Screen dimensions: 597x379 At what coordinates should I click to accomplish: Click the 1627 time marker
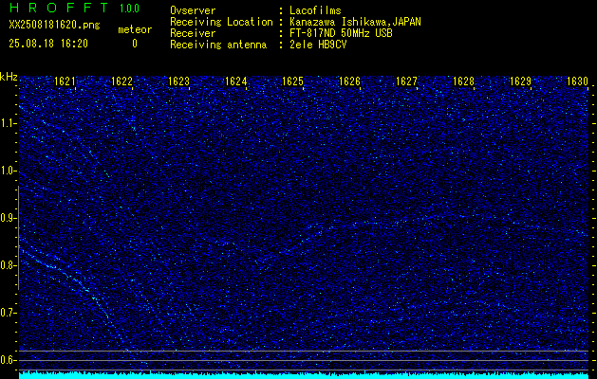click(x=406, y=81)
